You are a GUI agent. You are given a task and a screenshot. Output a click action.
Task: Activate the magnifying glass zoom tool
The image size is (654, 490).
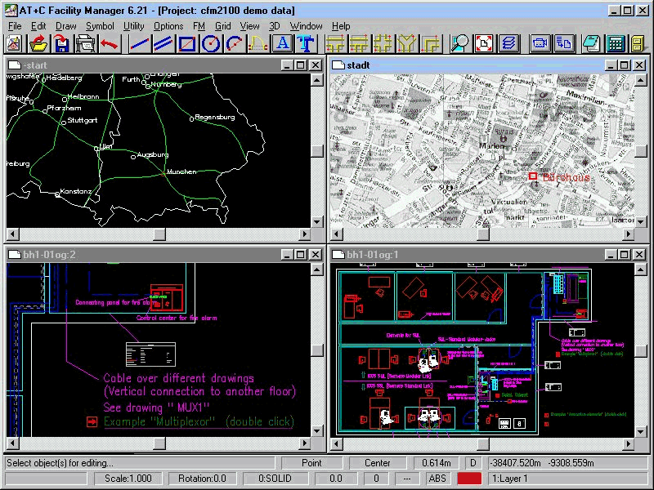461,43
